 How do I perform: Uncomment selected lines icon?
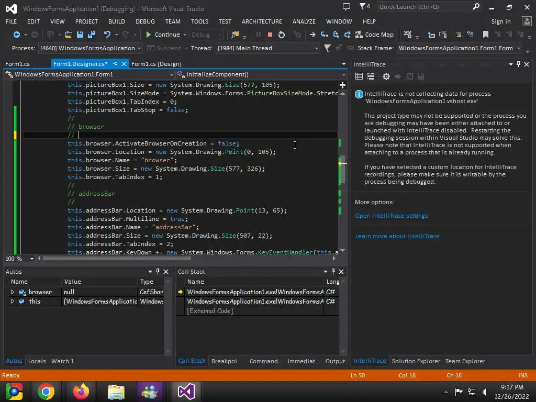pos(470,35)
